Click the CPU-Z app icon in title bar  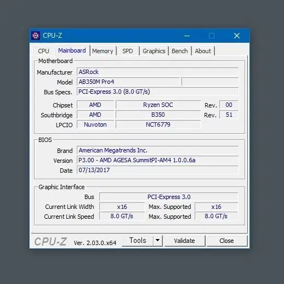point(36,36)
